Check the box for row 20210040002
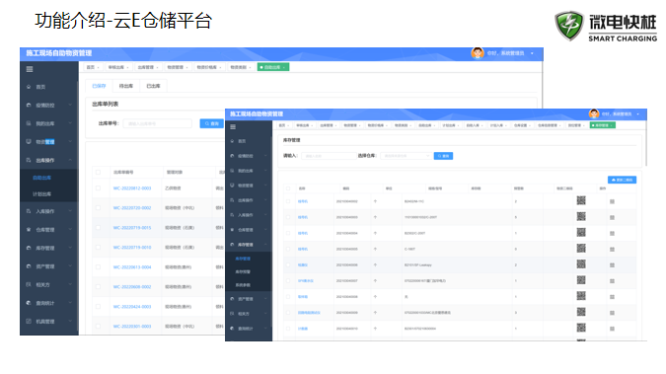This screenshot has height=374, width=666. [x=288, y=201]
